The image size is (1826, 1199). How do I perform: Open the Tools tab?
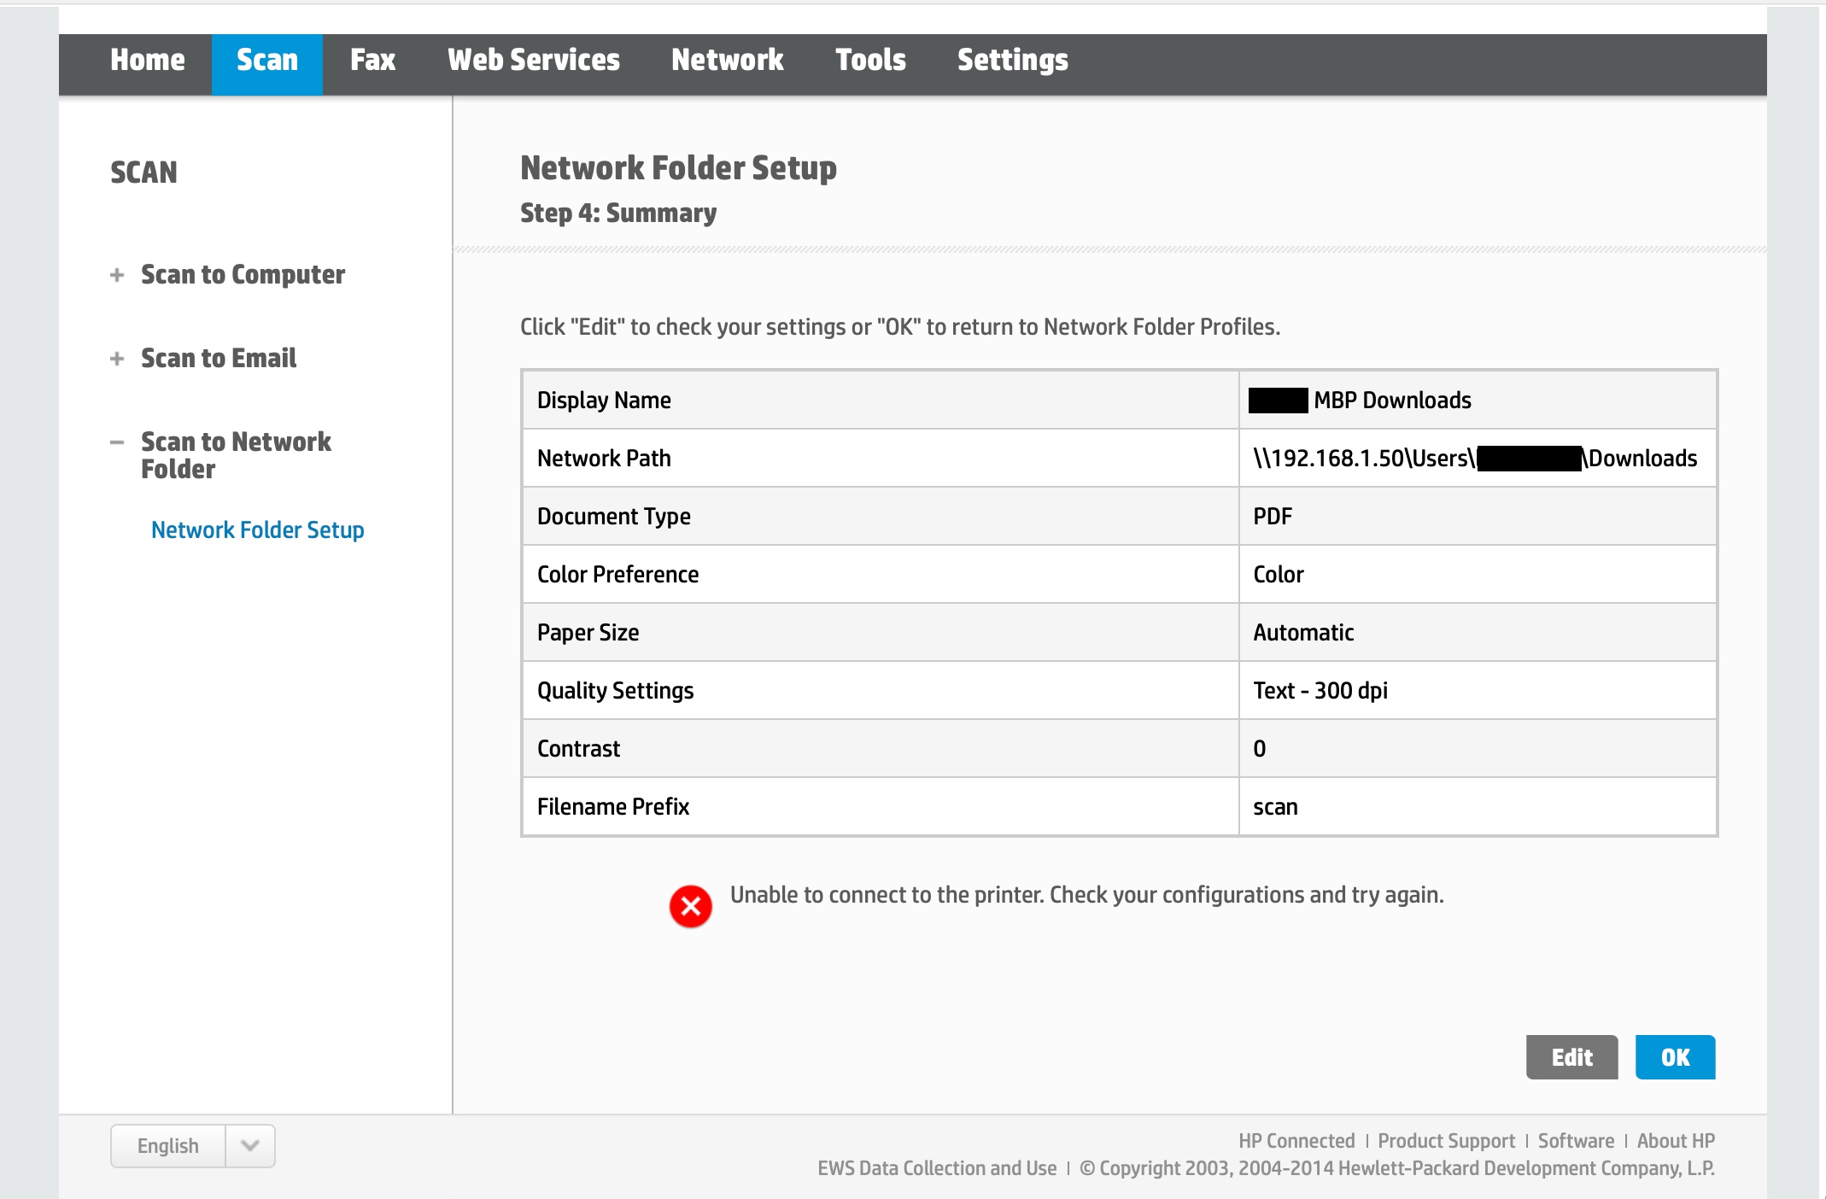[x=870, y=61]
